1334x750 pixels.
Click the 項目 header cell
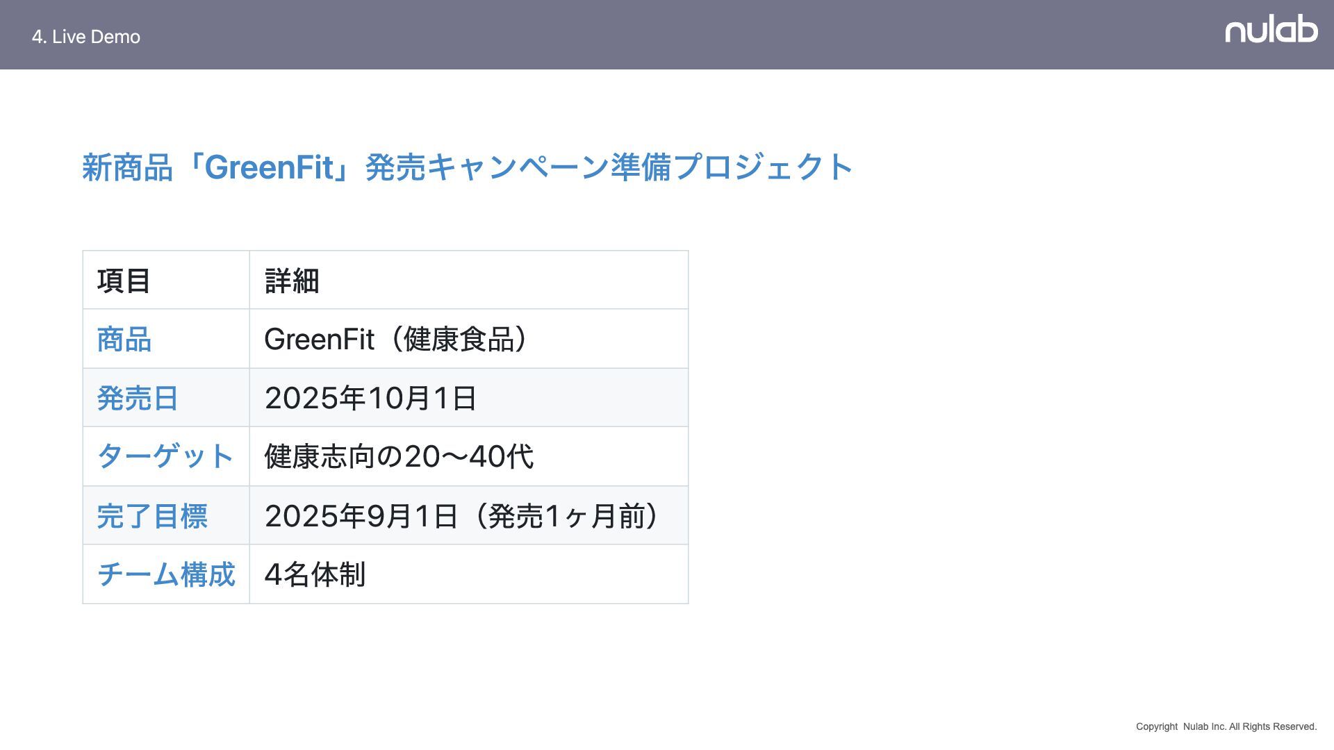[166, 281]
